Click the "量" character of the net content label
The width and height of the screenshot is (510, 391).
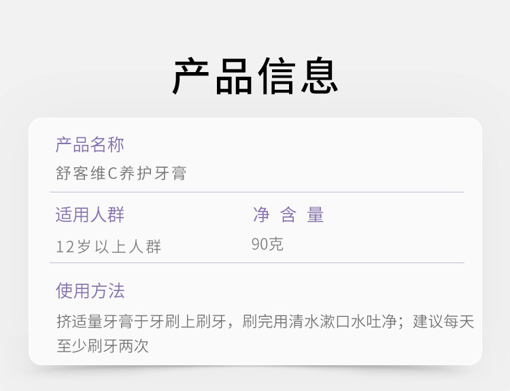click(316, 216)
